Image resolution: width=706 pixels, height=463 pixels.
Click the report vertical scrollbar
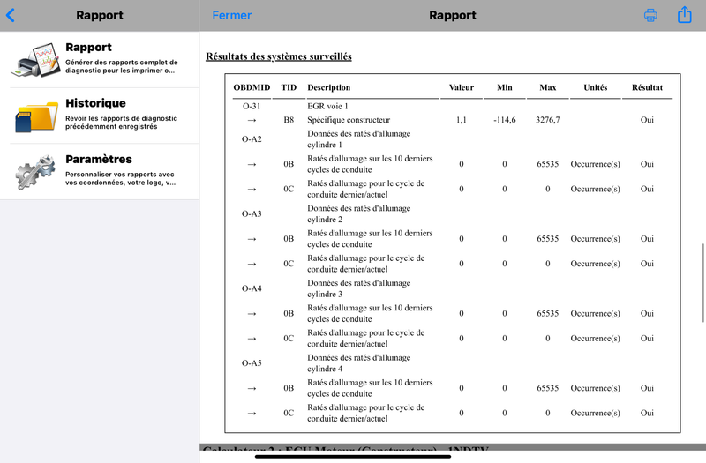point(702,283)
